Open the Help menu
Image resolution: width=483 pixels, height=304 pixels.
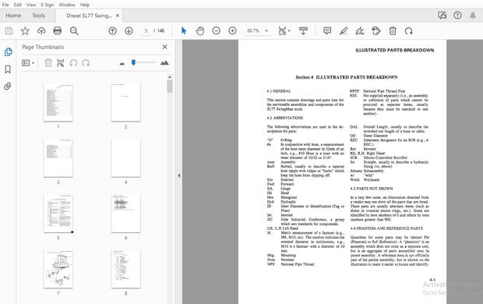pyautogui.click(x=85, y=5)
